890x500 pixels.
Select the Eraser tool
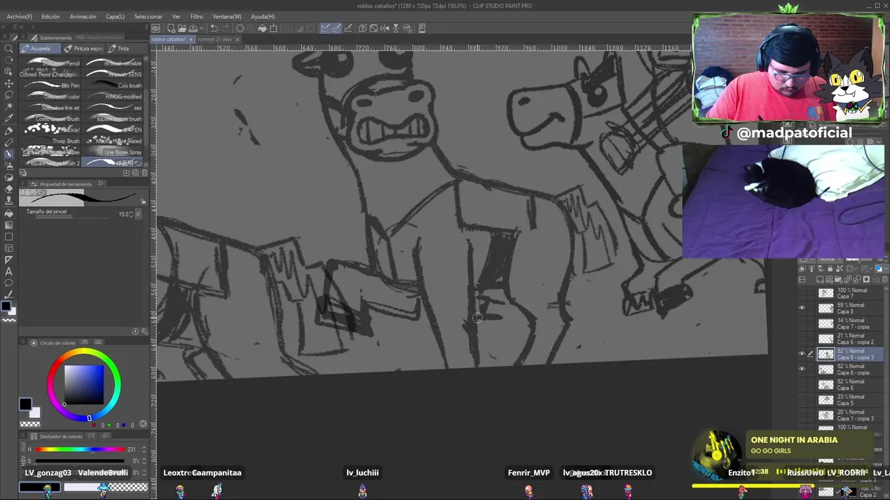coord(9,190)
